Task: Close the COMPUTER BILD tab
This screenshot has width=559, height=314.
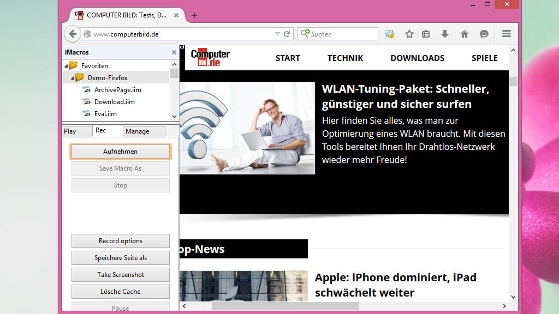Action: 176,15
